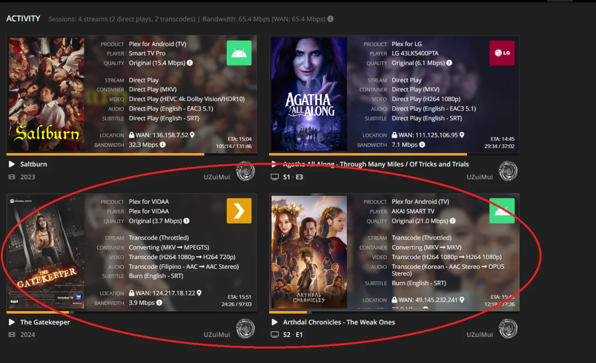Open the UZuiMui username link under Saltburn
596x363 pixels.
pos(217,177)
